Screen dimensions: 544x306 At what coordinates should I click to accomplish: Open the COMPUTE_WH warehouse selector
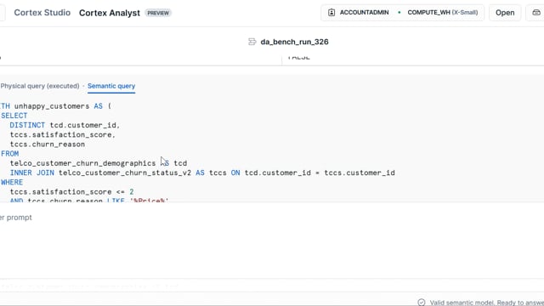pyautogui.click(x=442, y=13)
